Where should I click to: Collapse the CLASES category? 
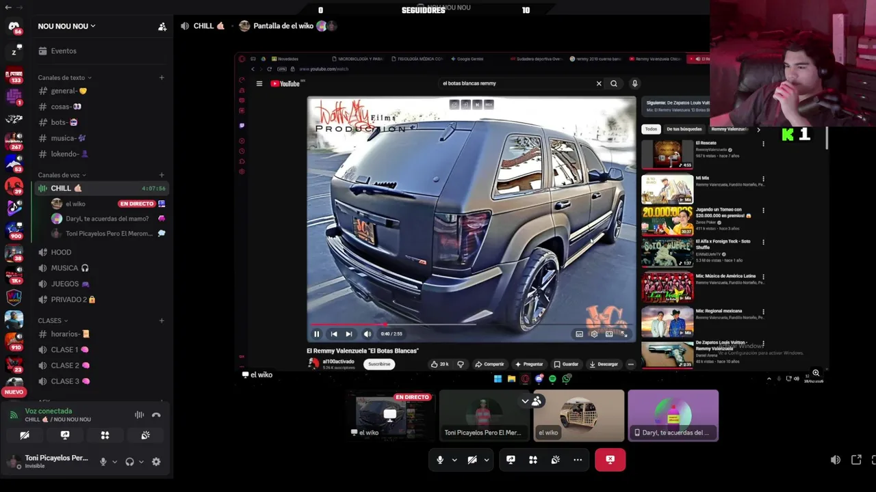53,320
